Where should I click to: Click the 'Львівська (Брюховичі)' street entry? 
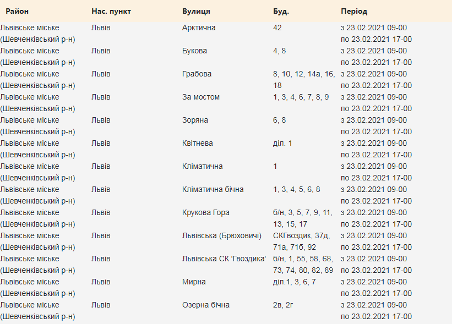(x=222, y=235)
